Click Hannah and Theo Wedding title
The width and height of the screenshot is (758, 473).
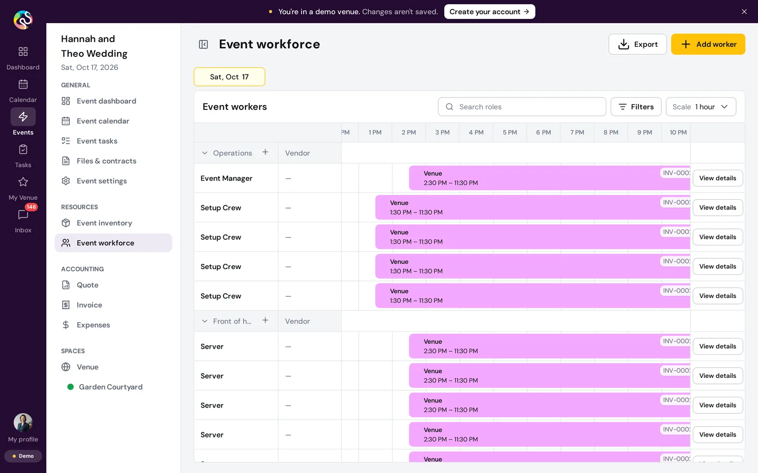click(94, 46)
